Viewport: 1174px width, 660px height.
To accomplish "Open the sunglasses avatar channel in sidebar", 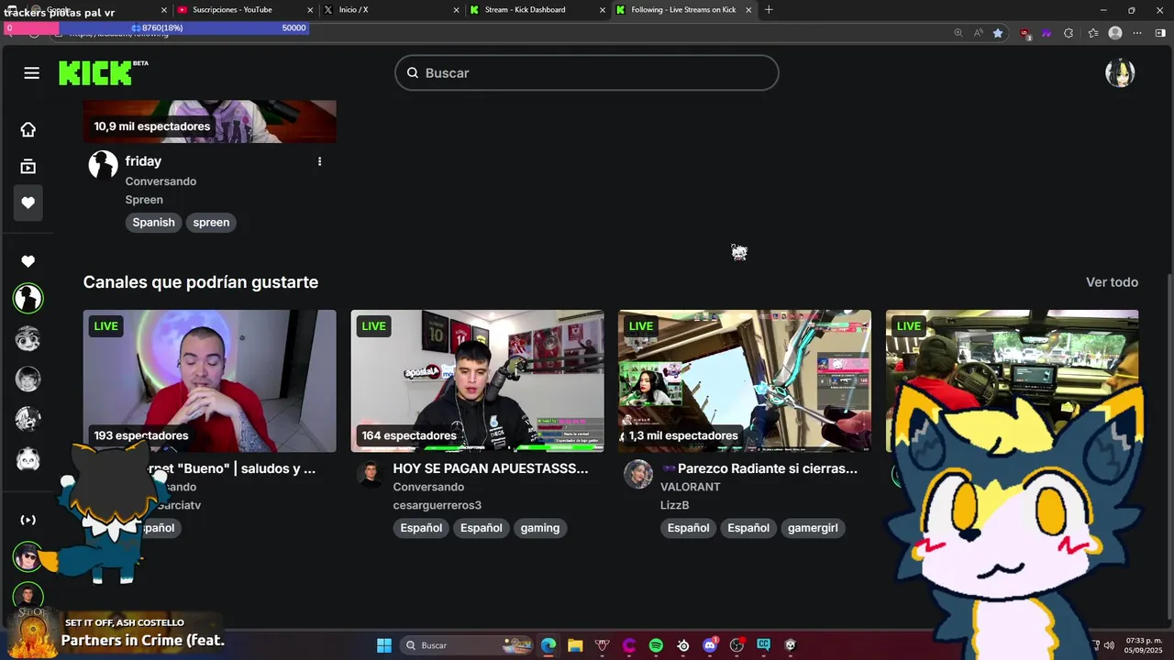I will [x=28, y=556].
